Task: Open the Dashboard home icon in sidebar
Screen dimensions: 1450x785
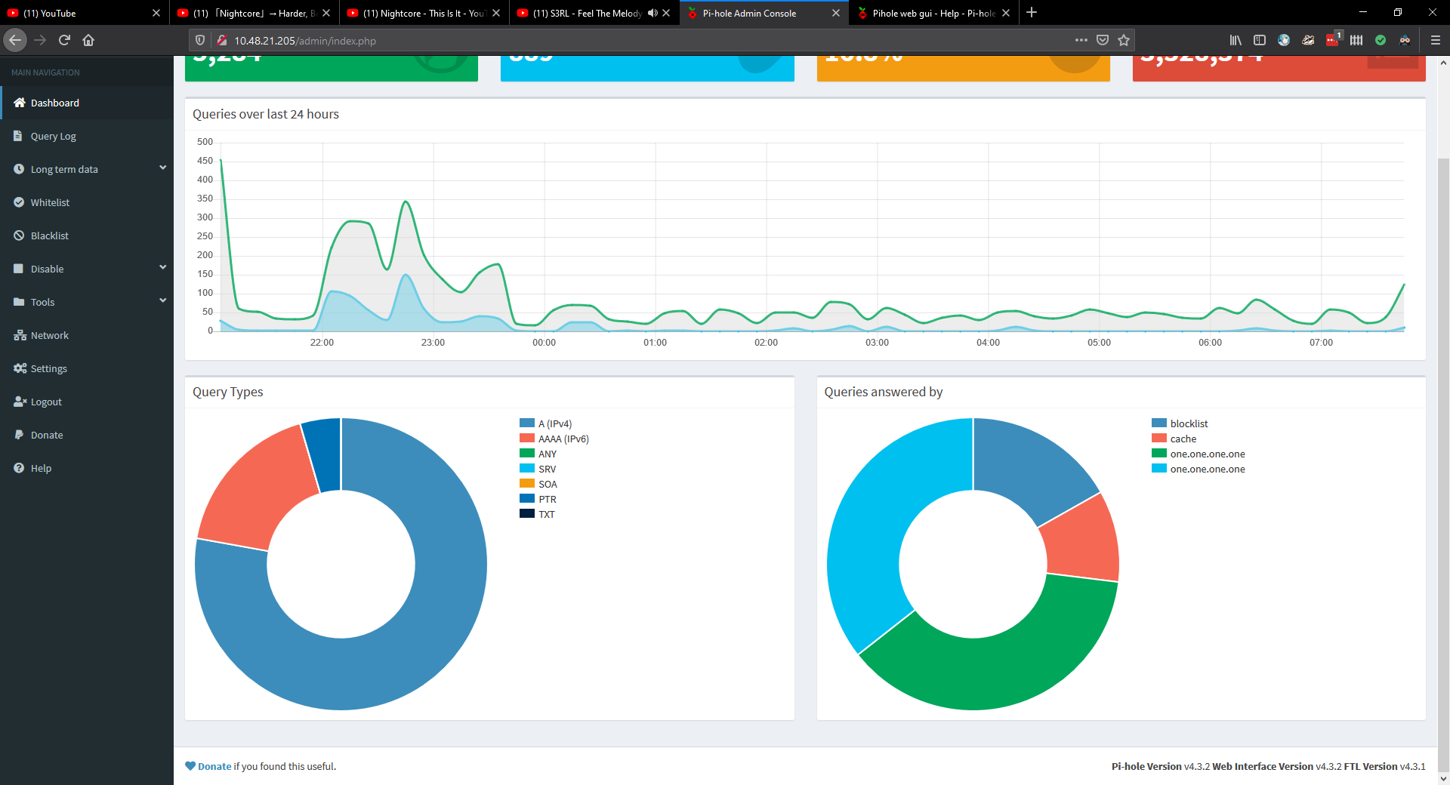Action: point(20,103)
